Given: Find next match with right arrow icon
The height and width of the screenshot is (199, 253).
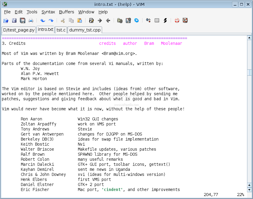Looking at the screenshot, I should (100, 20).
